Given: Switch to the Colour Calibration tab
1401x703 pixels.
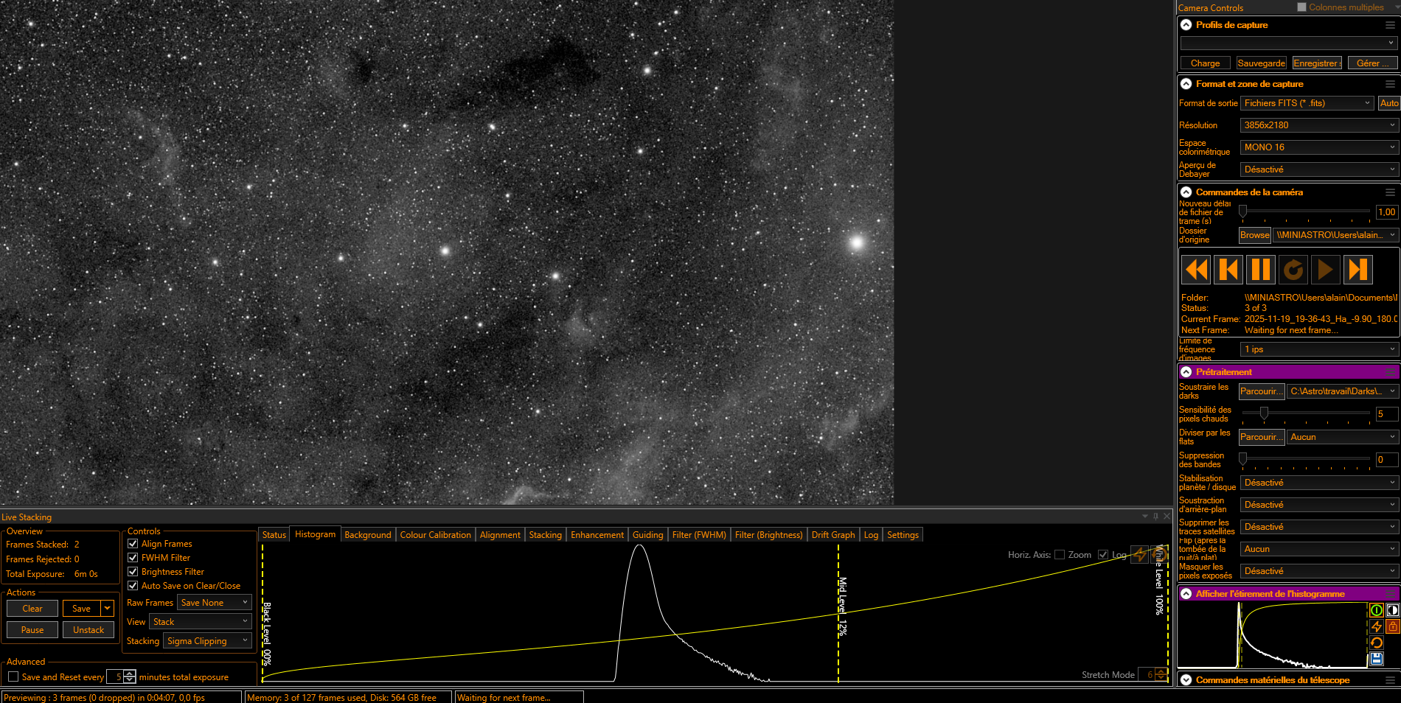Looking at the screenshot, I should pyautogui.click(x=435, y=535).
